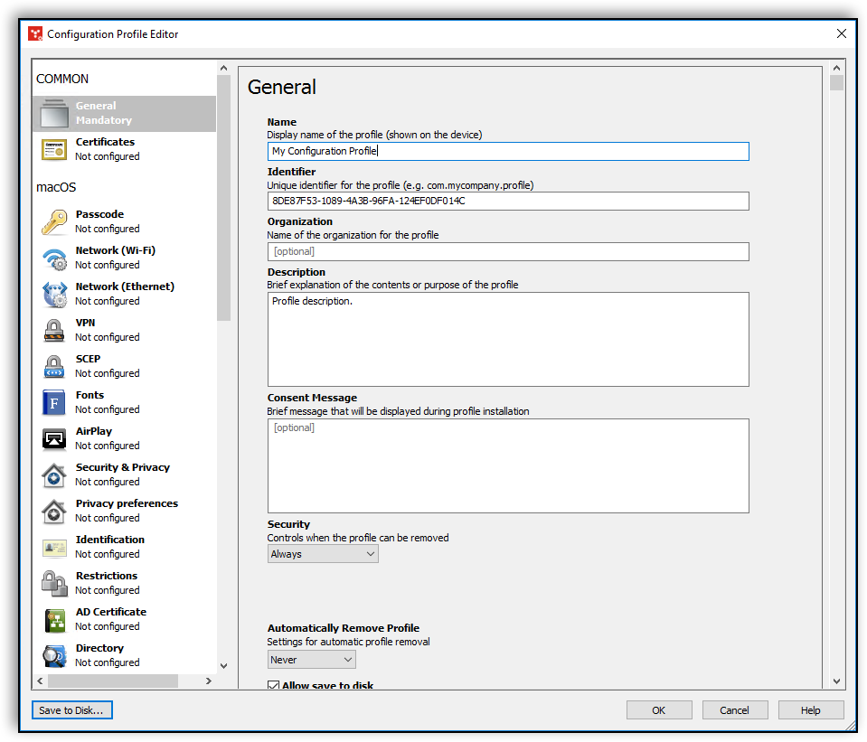
Task: Open Network (Ethernet) configuration icon
Action: [x=56, y=292]
